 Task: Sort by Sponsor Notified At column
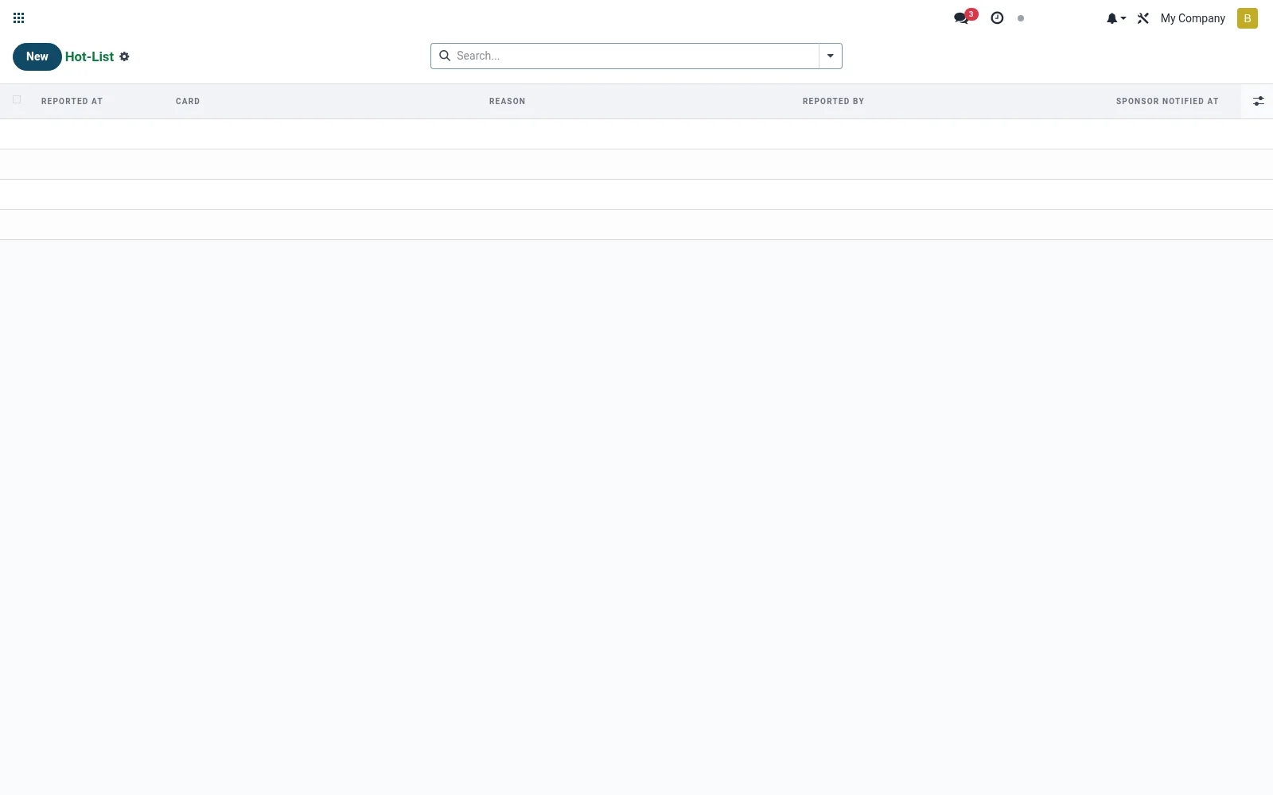tap(1167, 101)
